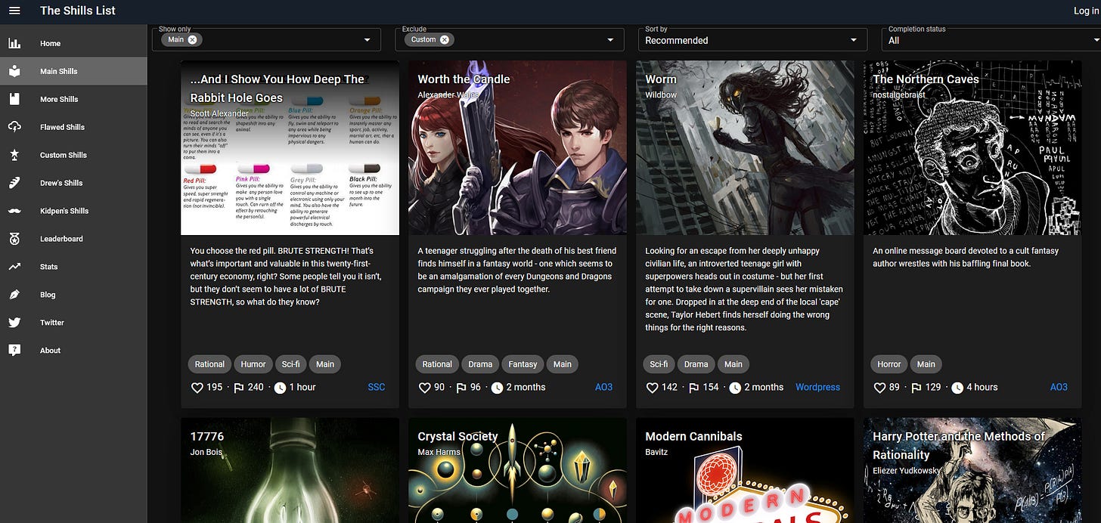Image resolution: width=1101 pixels, height=523 pixels.
Task: Click the Flawed Shills cloud icon
Action: (14, 127)
